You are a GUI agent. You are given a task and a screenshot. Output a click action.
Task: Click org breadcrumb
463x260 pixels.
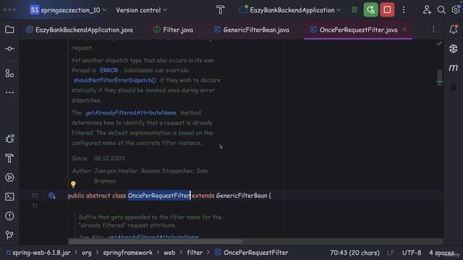pos(87,253)
